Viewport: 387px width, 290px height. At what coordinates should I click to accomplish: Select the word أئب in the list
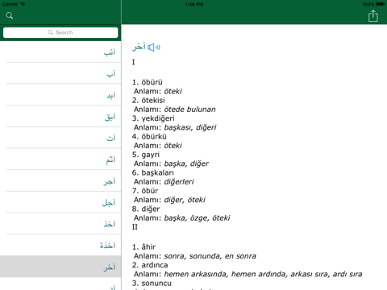(60, 52)
